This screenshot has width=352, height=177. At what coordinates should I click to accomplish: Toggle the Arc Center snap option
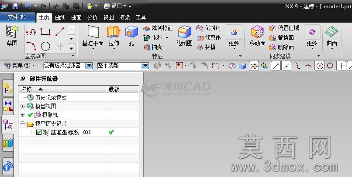click(x=319, y=66)
